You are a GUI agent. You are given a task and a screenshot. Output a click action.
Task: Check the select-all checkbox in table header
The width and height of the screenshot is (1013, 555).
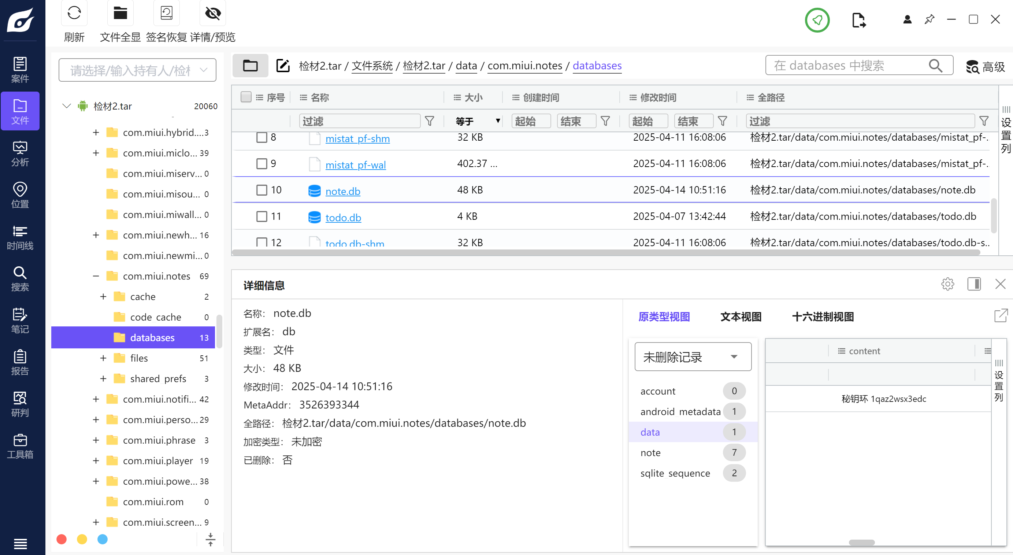246,97
